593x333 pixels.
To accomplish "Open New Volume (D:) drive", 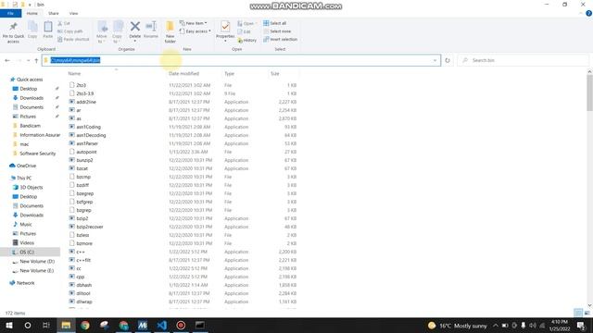I will pos(37,262).
